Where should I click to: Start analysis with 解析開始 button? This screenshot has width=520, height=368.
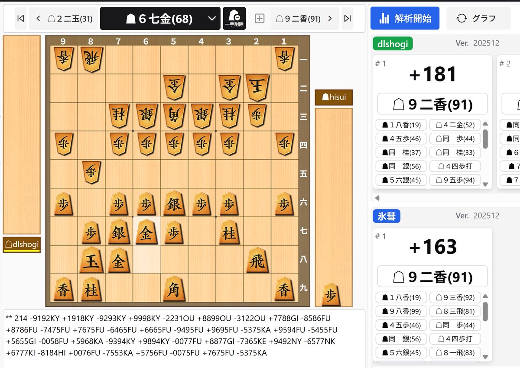click(405, 18)
